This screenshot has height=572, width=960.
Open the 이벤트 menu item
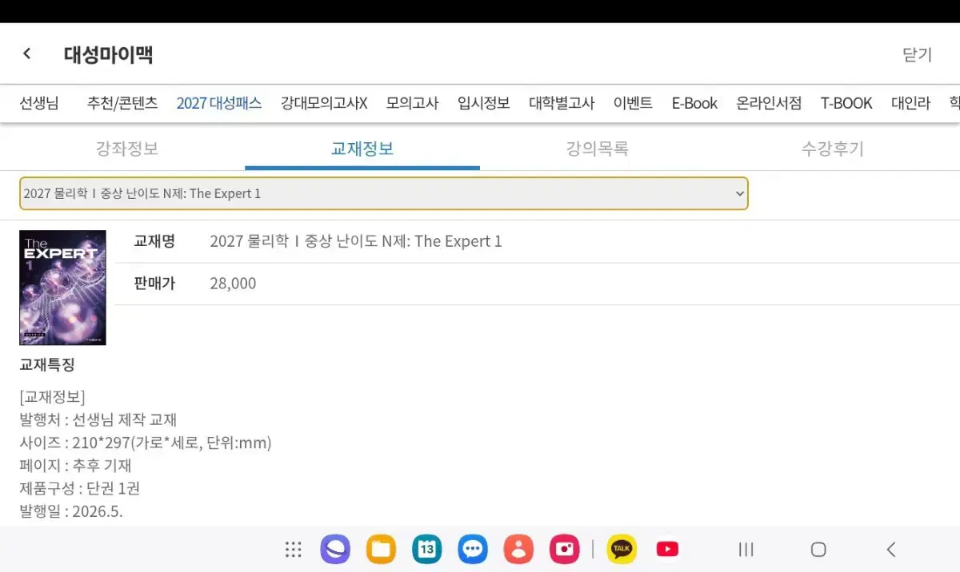click(633, 103)
